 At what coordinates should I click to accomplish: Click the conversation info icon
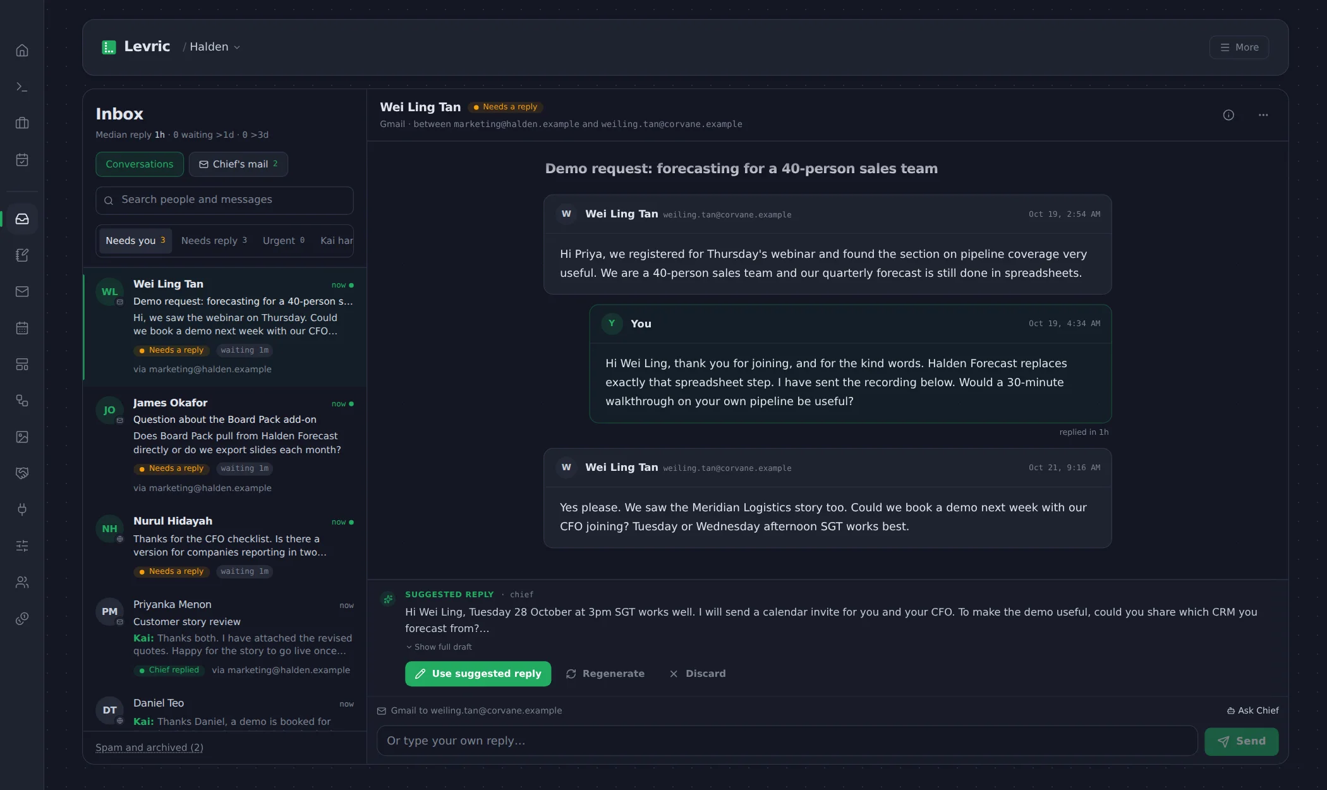point(1228,115)
